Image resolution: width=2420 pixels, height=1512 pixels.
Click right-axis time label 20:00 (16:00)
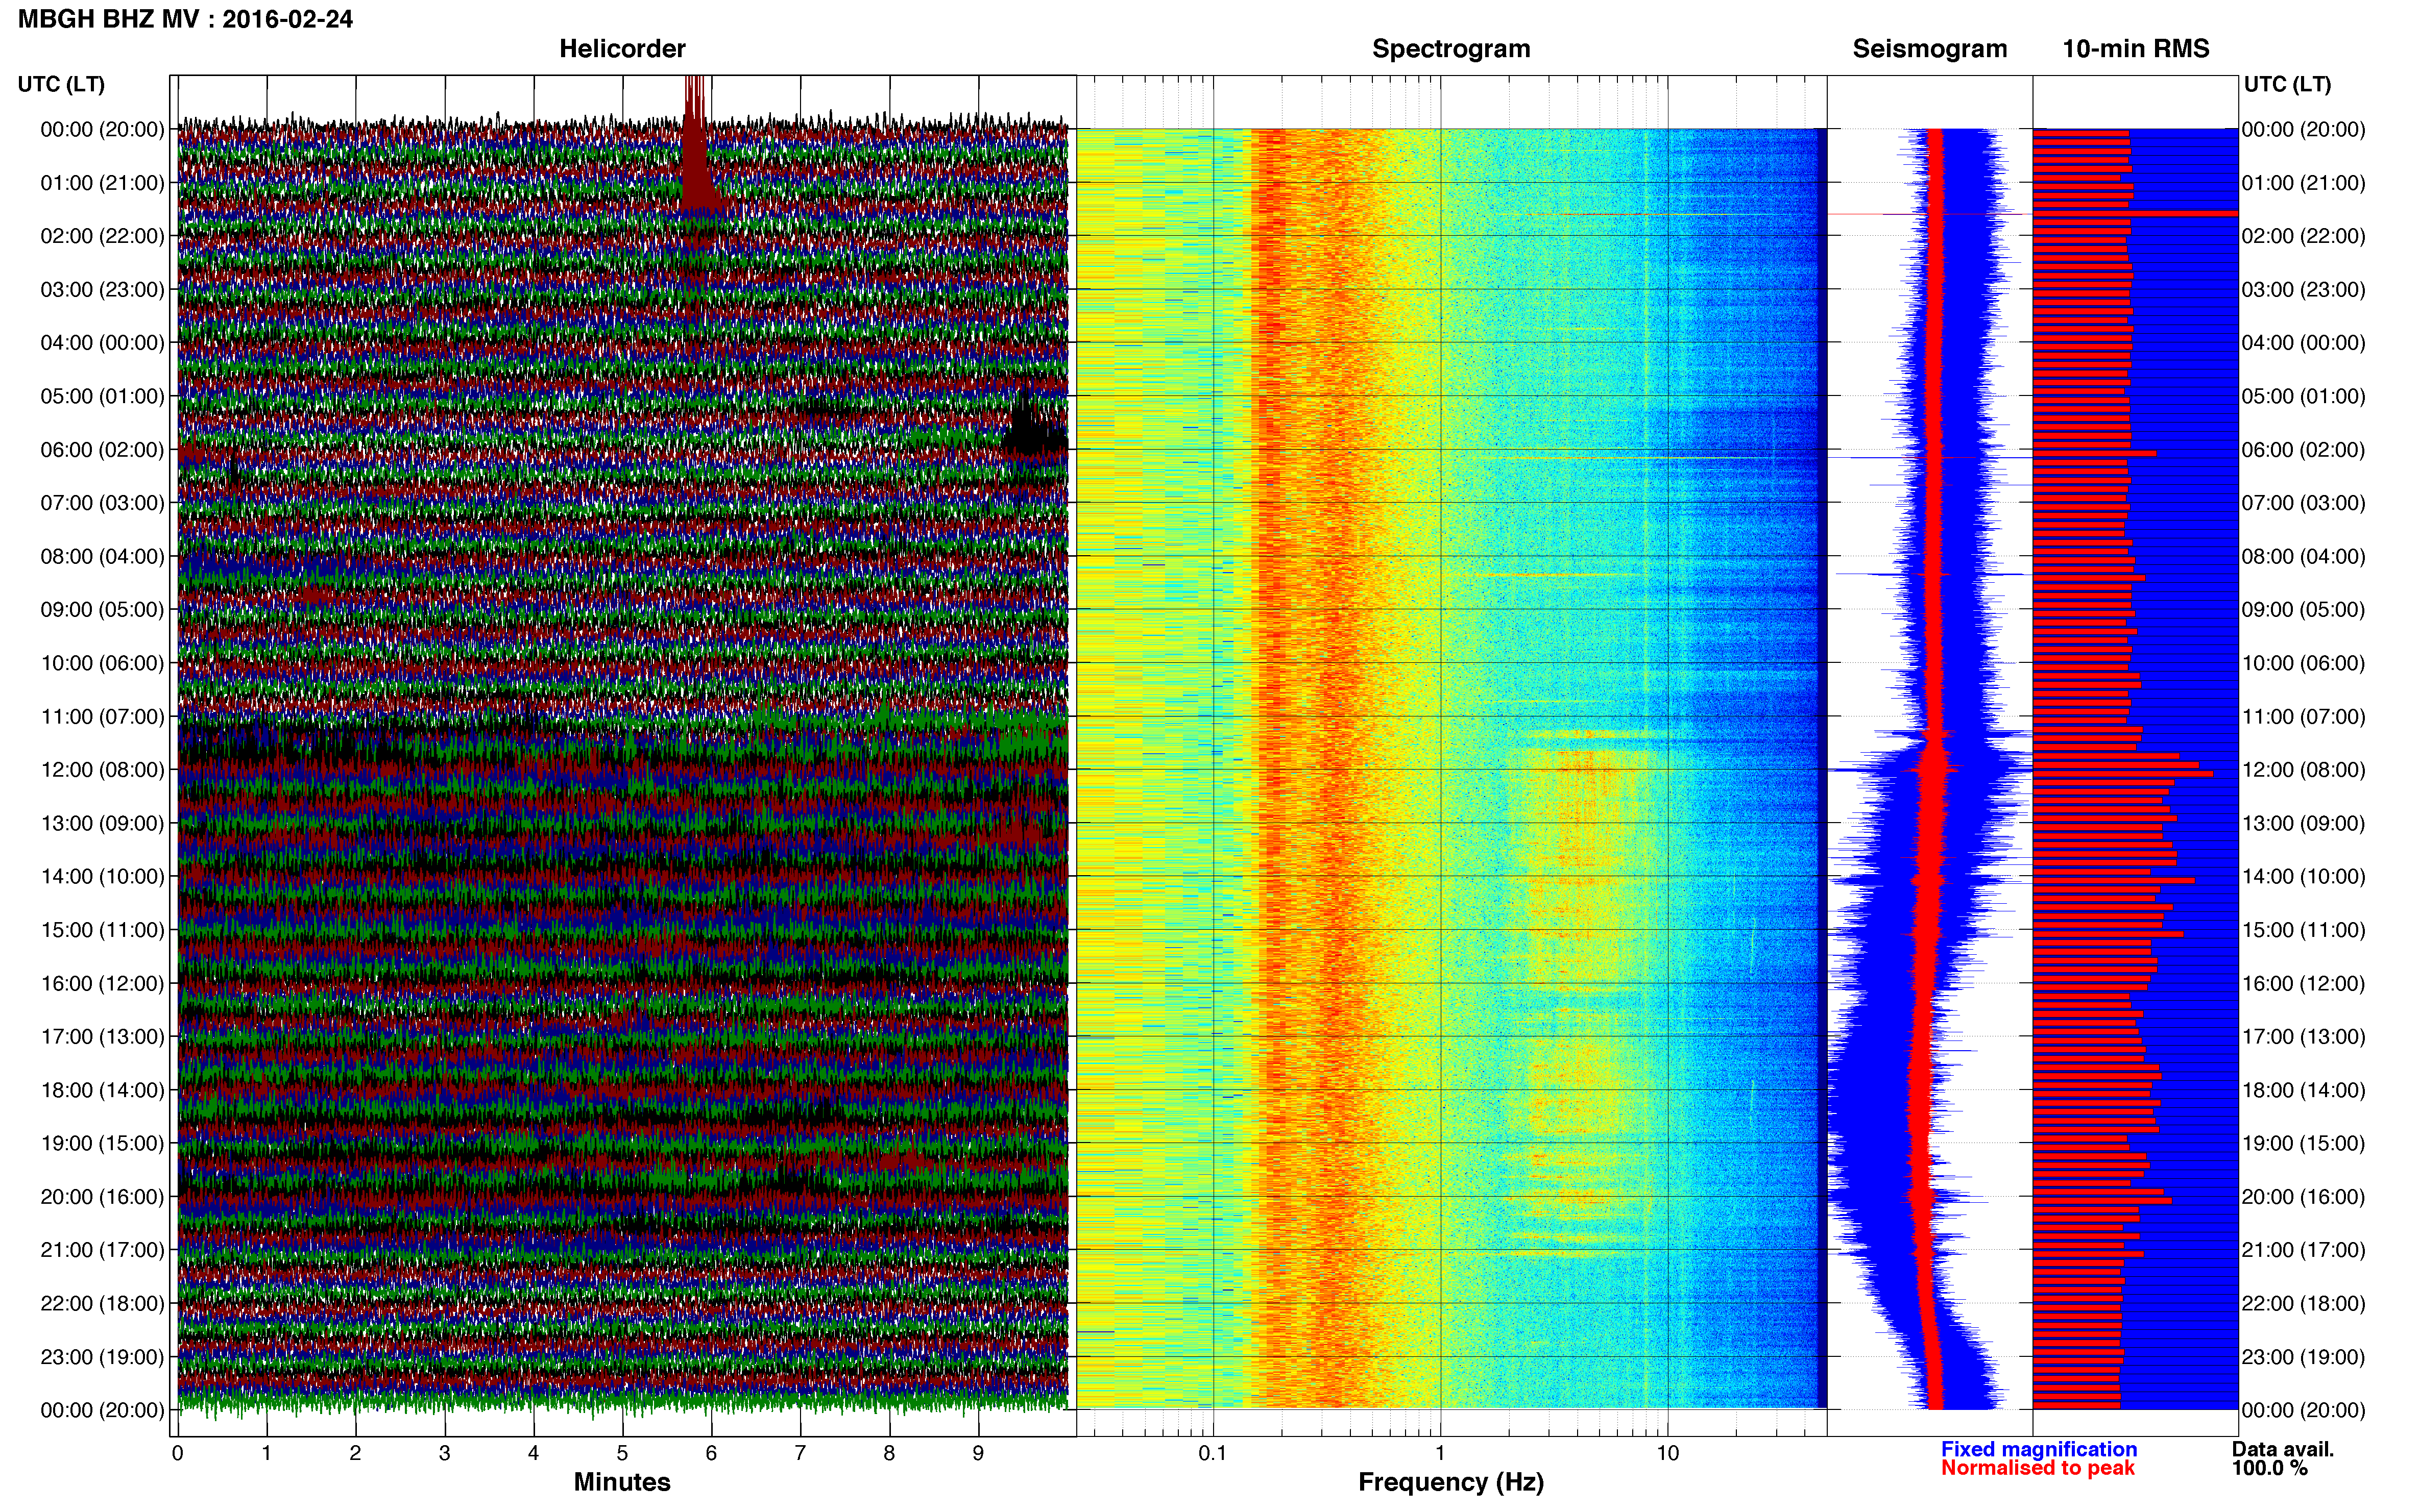tap(2303, 1197)
